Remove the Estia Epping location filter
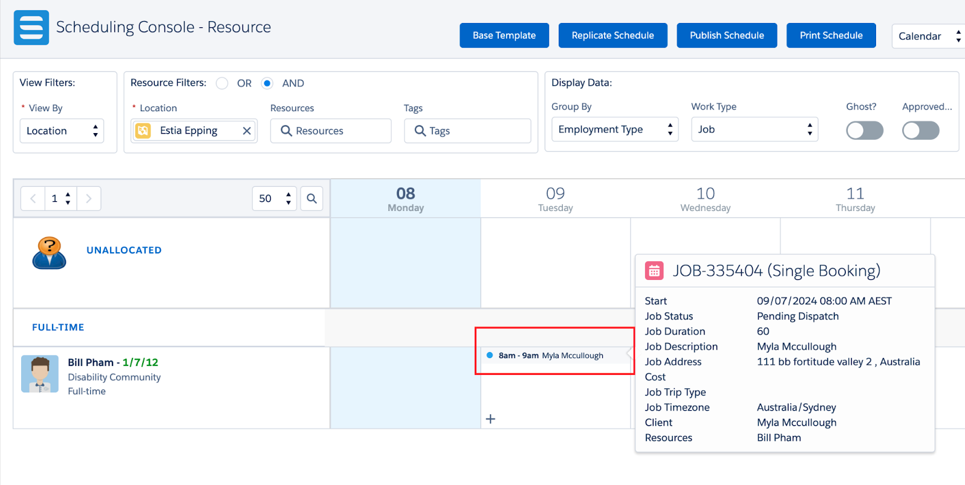965x485 pixels. (247, 131)
